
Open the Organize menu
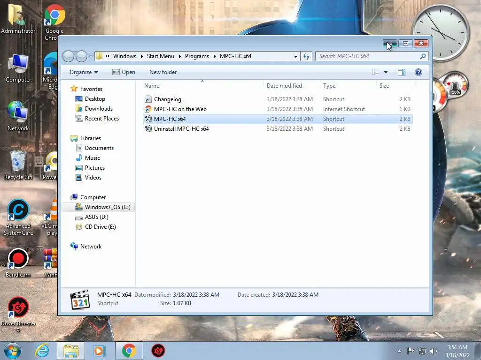coord(84,72)
